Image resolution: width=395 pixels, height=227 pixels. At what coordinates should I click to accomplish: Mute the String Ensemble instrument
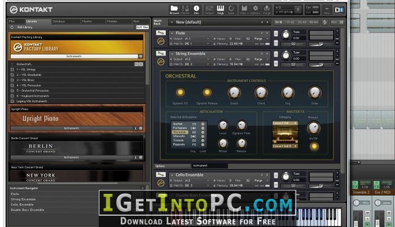pos(276,63)
